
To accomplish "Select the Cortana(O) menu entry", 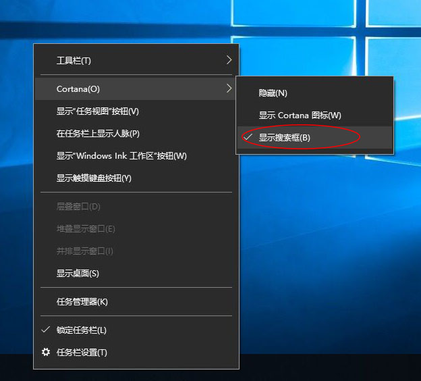I will 136,88.
